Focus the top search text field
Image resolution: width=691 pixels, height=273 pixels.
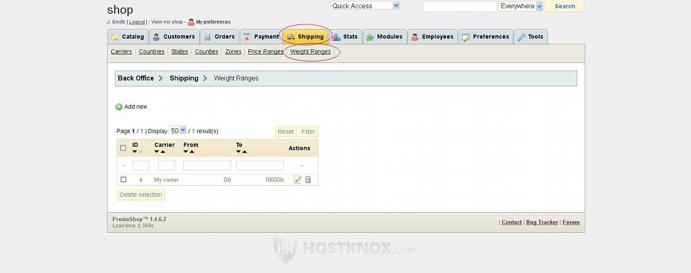click(460, 6)
